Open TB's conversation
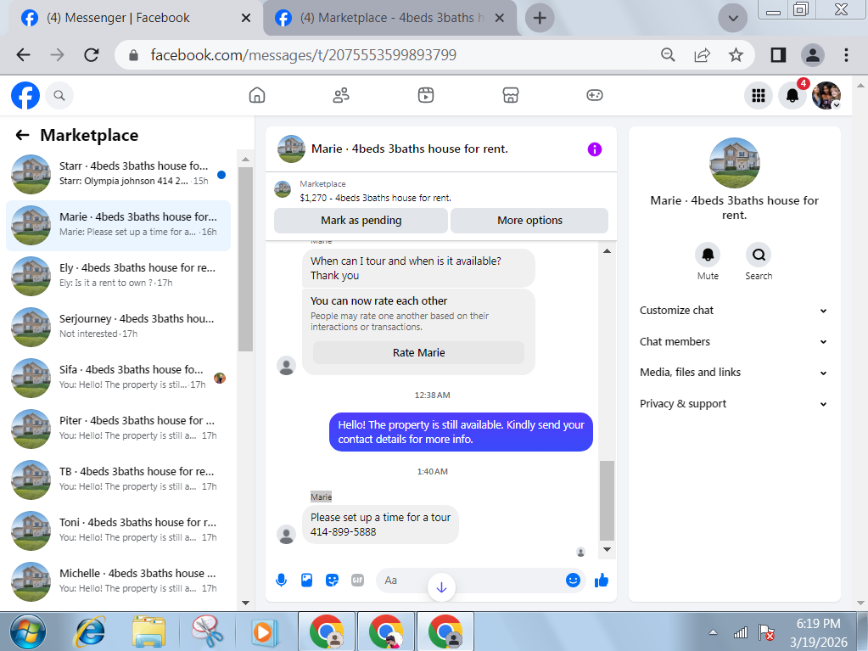The height and width of the screenshot is (651, 868). [x=119, y=480]
